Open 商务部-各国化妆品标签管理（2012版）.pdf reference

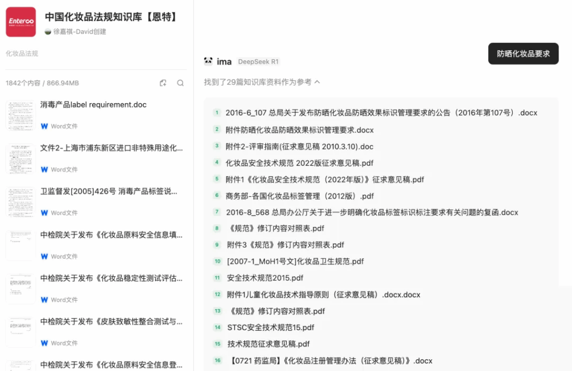[299, 196]
